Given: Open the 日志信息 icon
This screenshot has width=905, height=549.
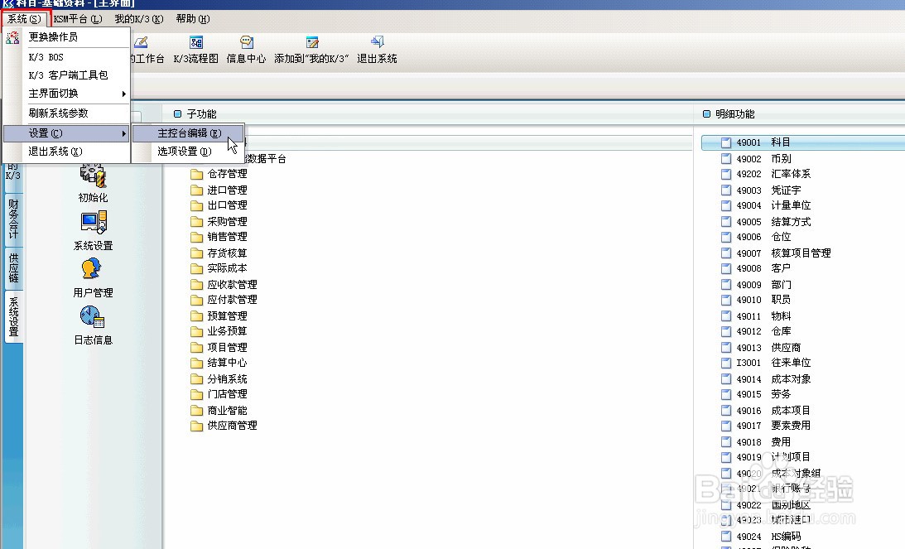Looking at the screenshot, I should (92, 323).
